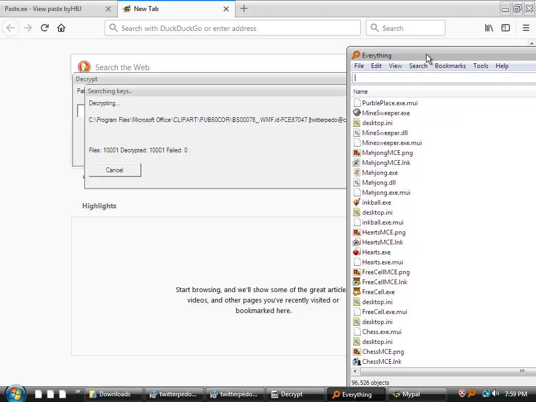Screen dimensions: 536x402
Task: Click the browser Forward arrow button
Action: click(28, 28)
